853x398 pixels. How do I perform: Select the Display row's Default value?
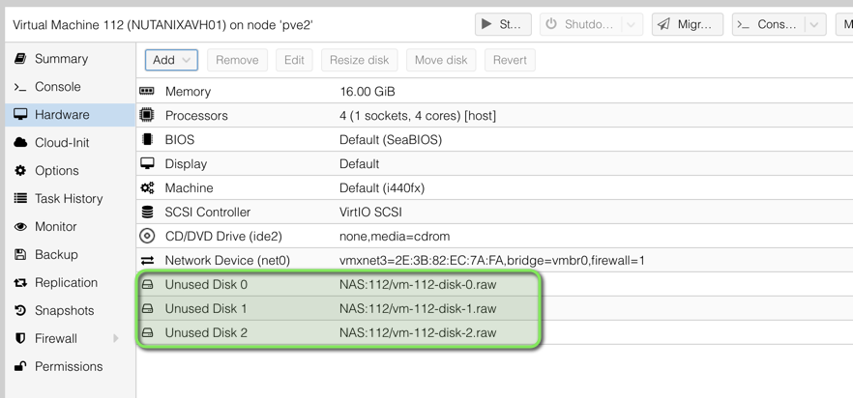coord(359,163)
